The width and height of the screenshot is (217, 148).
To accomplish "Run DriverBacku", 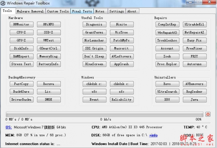I will point(22,100).
